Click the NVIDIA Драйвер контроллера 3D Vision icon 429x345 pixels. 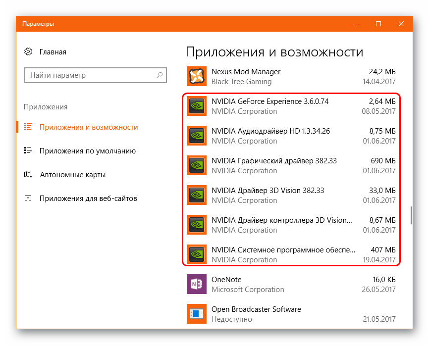197,225
